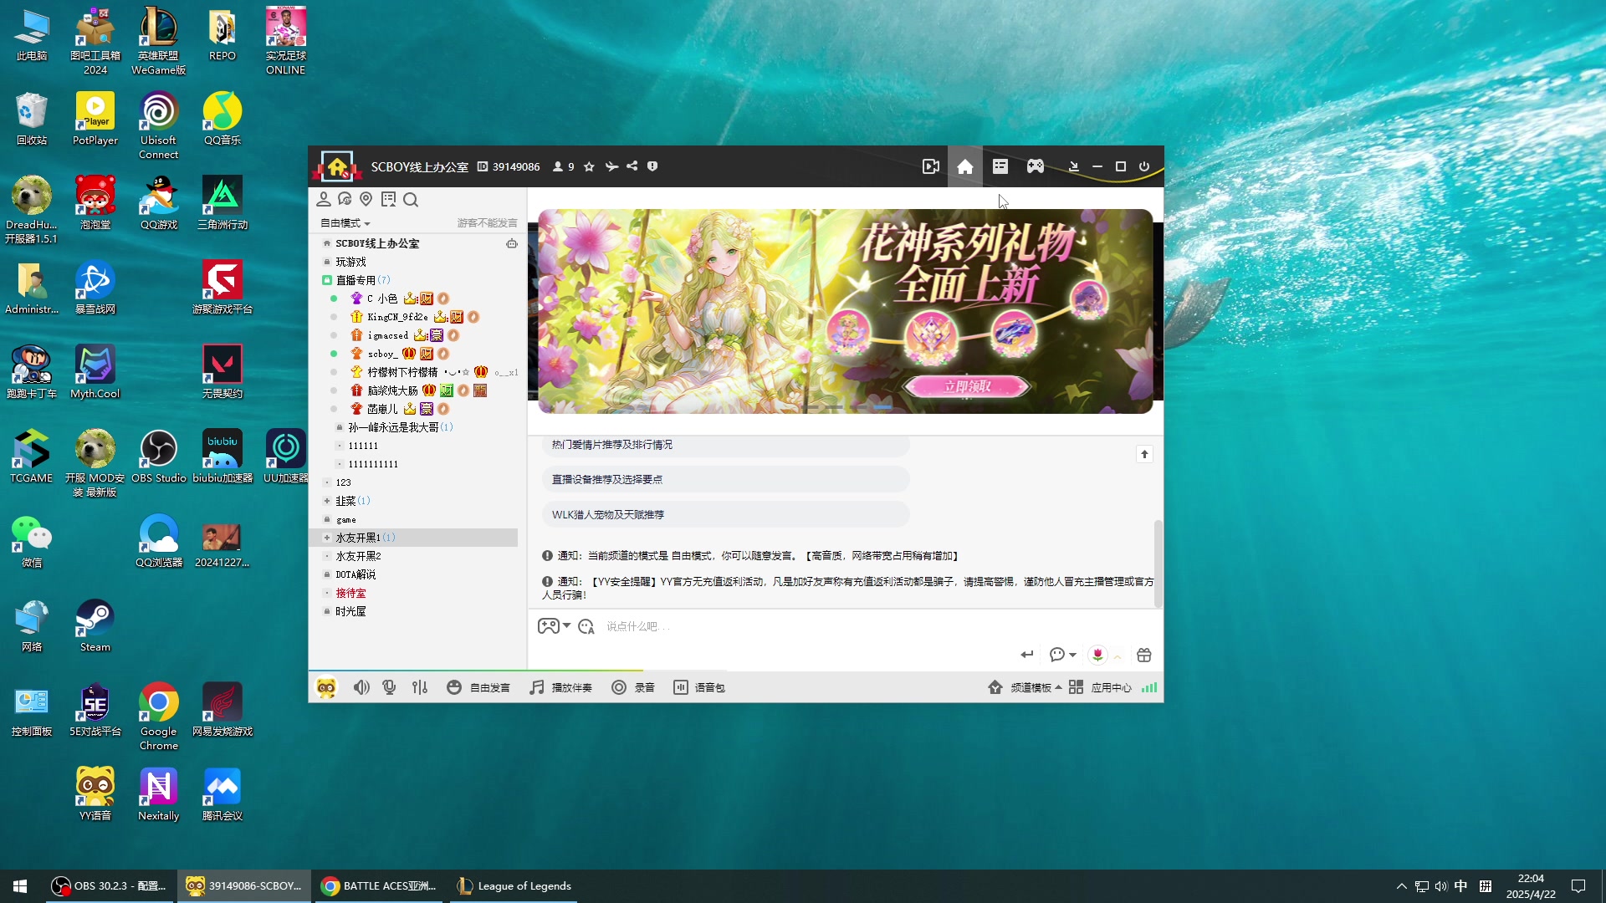Image resolution: width=1606 pixels, height=903 pixels.
Task: Open 应用中心 app center
Action: pyautogui.click(x=1100, y=687)
